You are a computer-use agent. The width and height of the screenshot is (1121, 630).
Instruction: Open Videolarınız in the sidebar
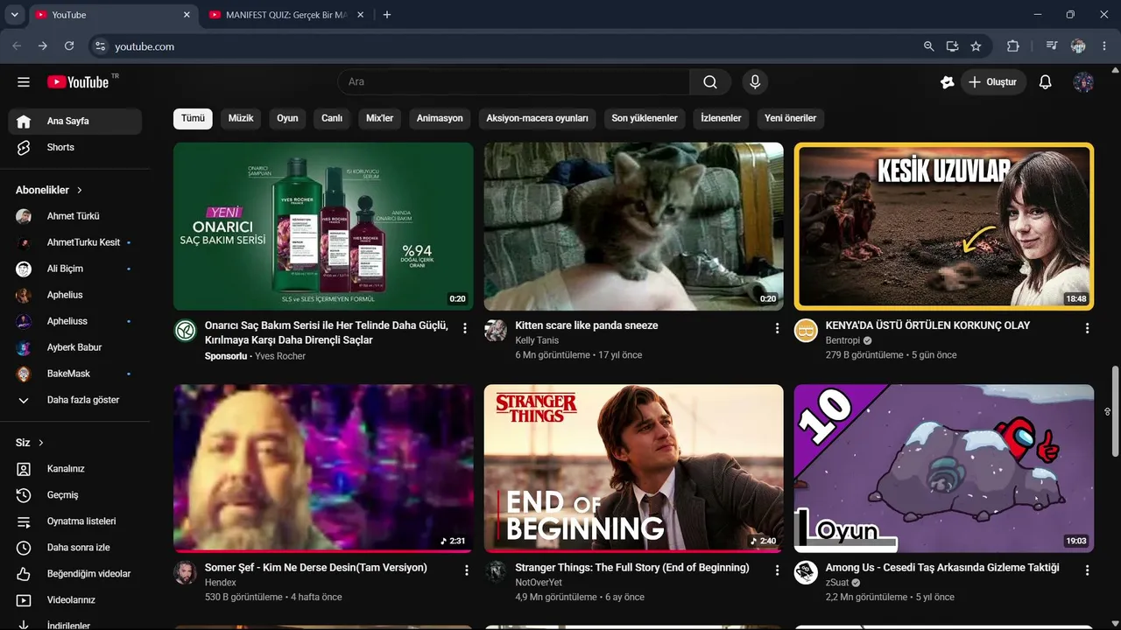pyautogui.click(x=75, y=600)
